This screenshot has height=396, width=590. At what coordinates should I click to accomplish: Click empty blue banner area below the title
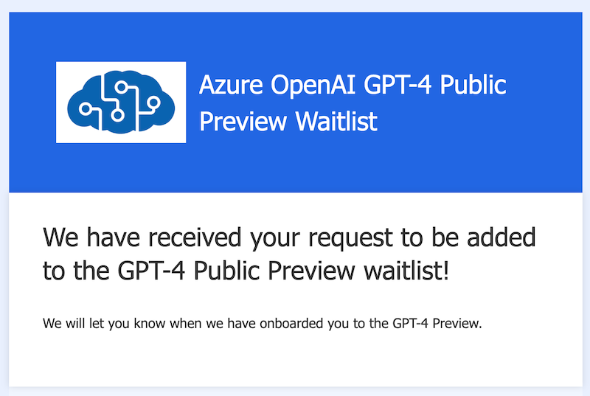click(x=296, y=165)
